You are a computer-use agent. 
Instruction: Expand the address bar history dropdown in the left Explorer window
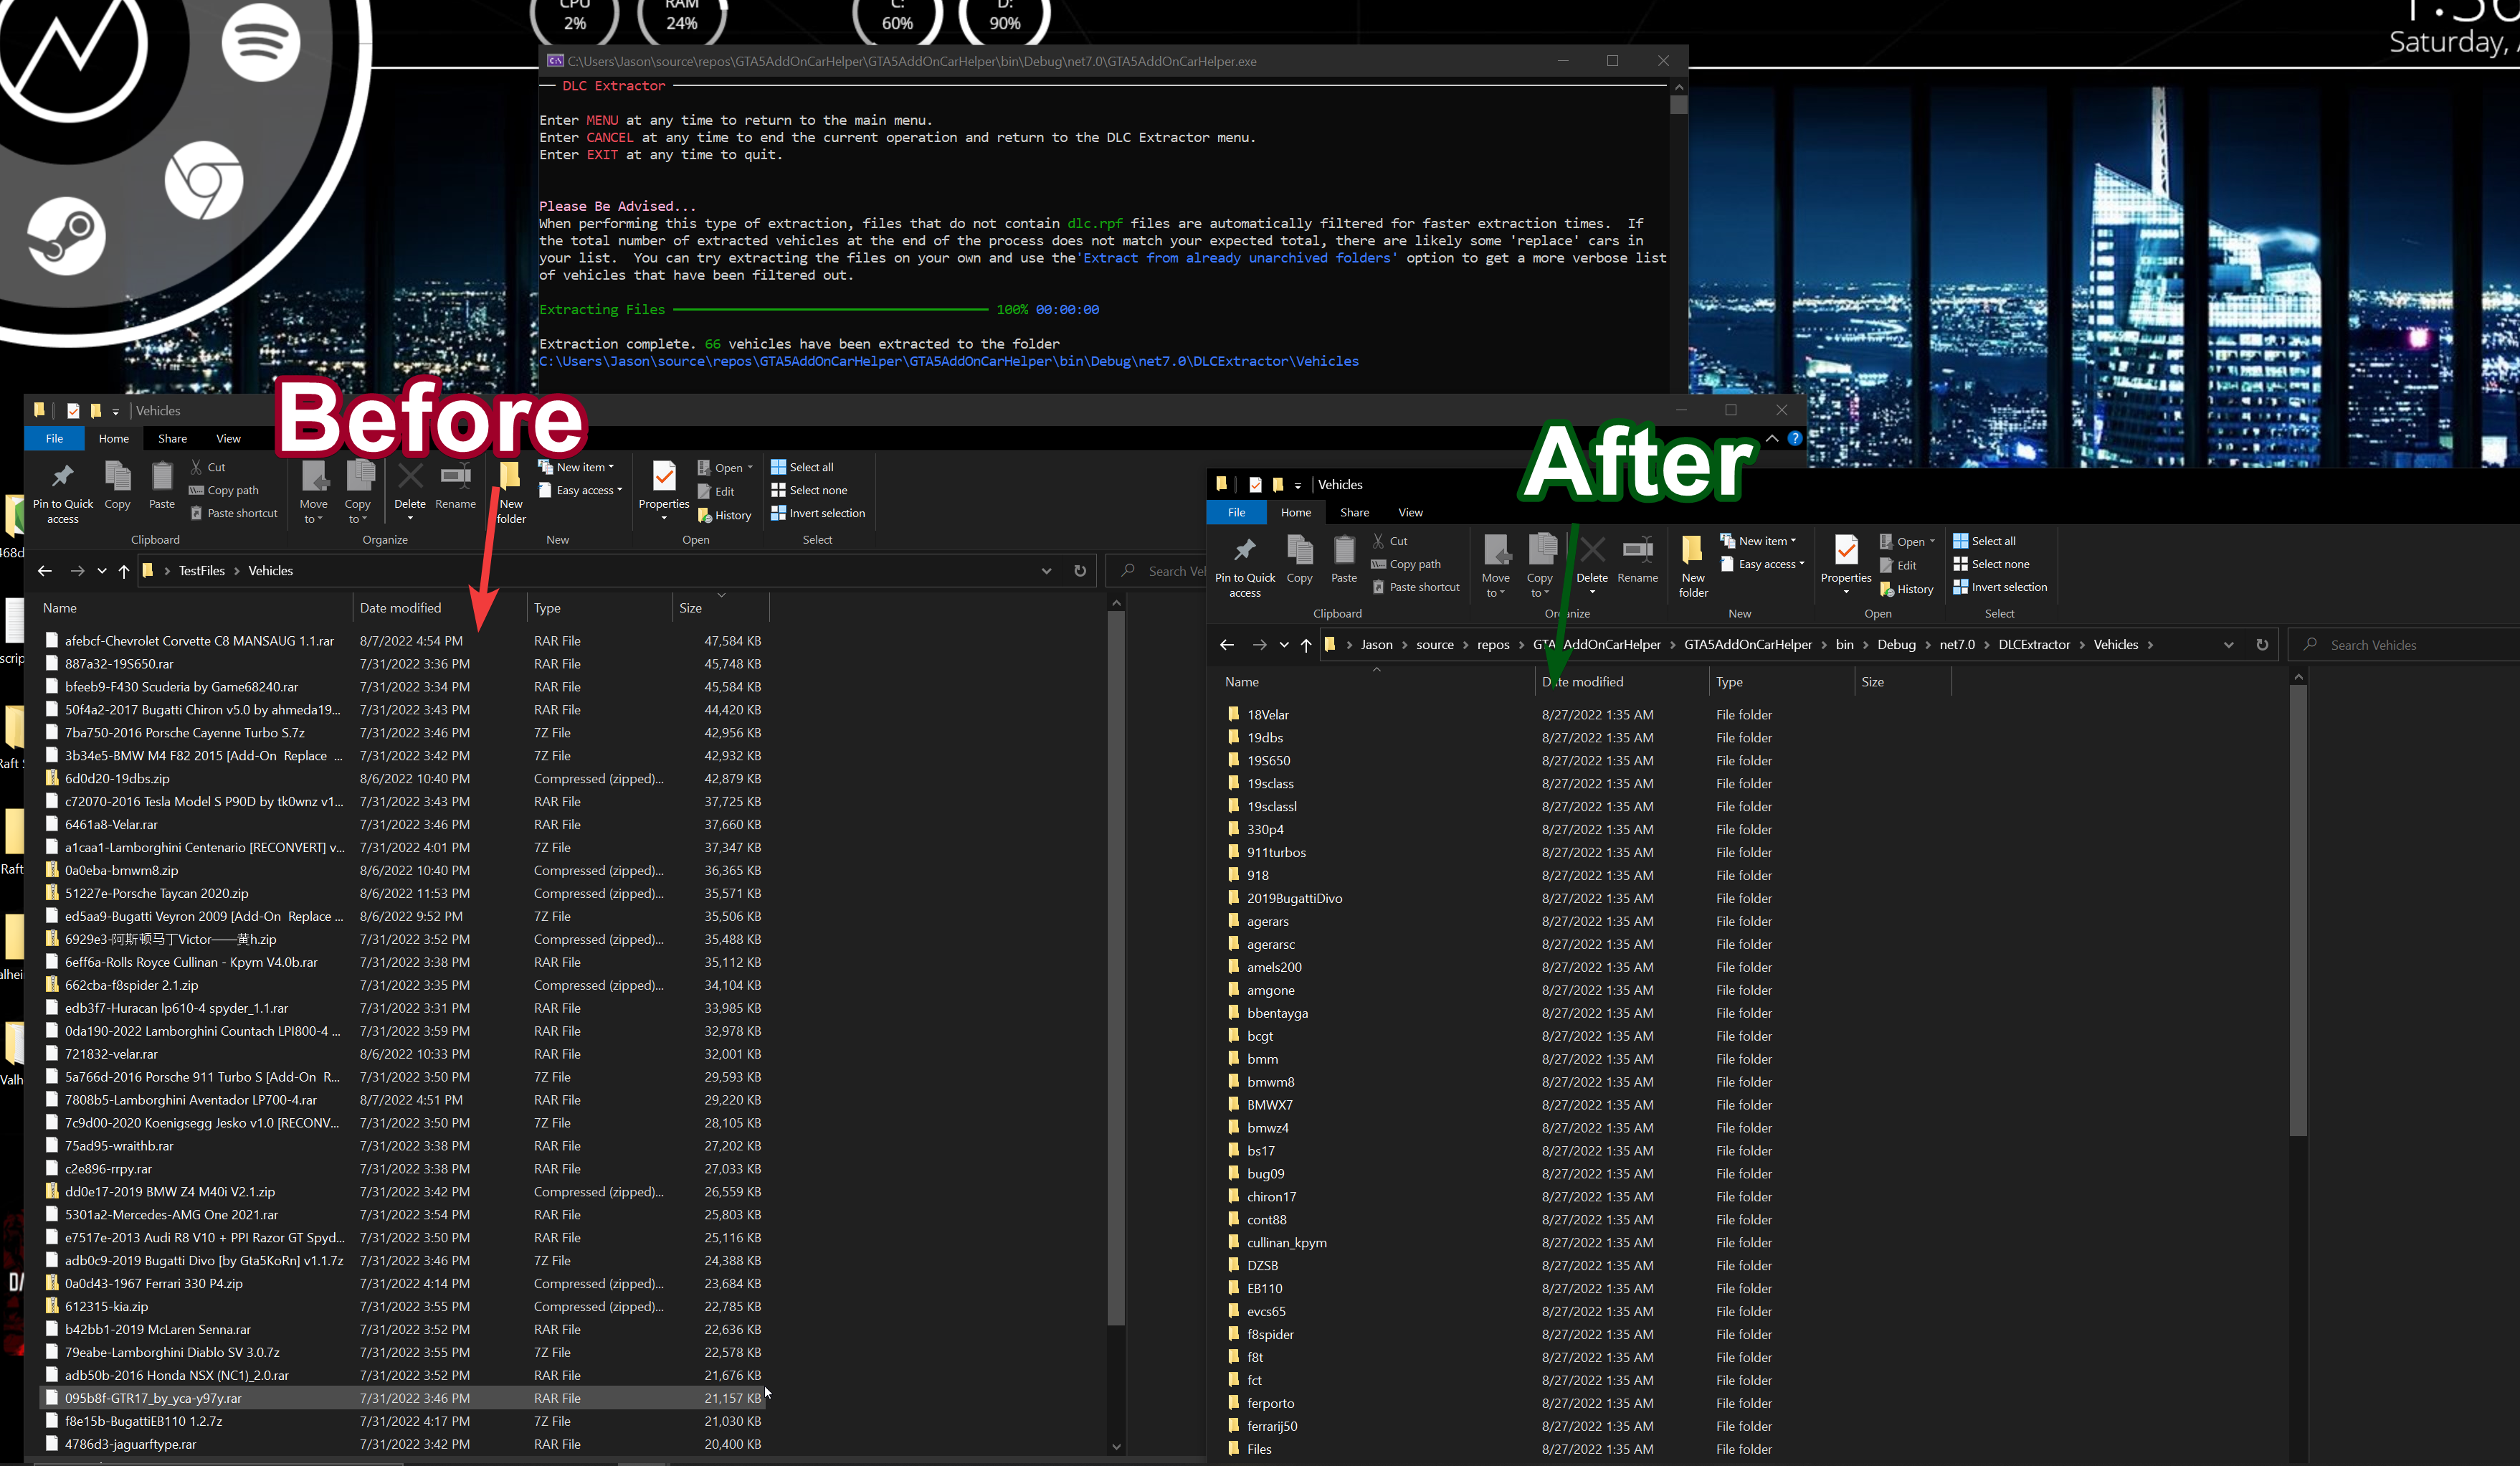point(1046,570)
